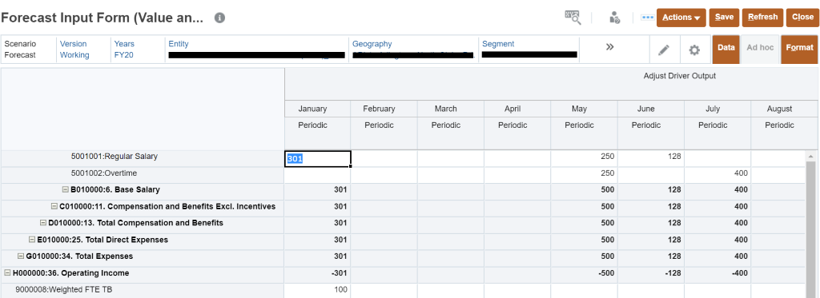This screenshot has height=298, width=820.
Task: Collapse the E010000:25. Total Direct Expenses row
Action: (31, 240)
